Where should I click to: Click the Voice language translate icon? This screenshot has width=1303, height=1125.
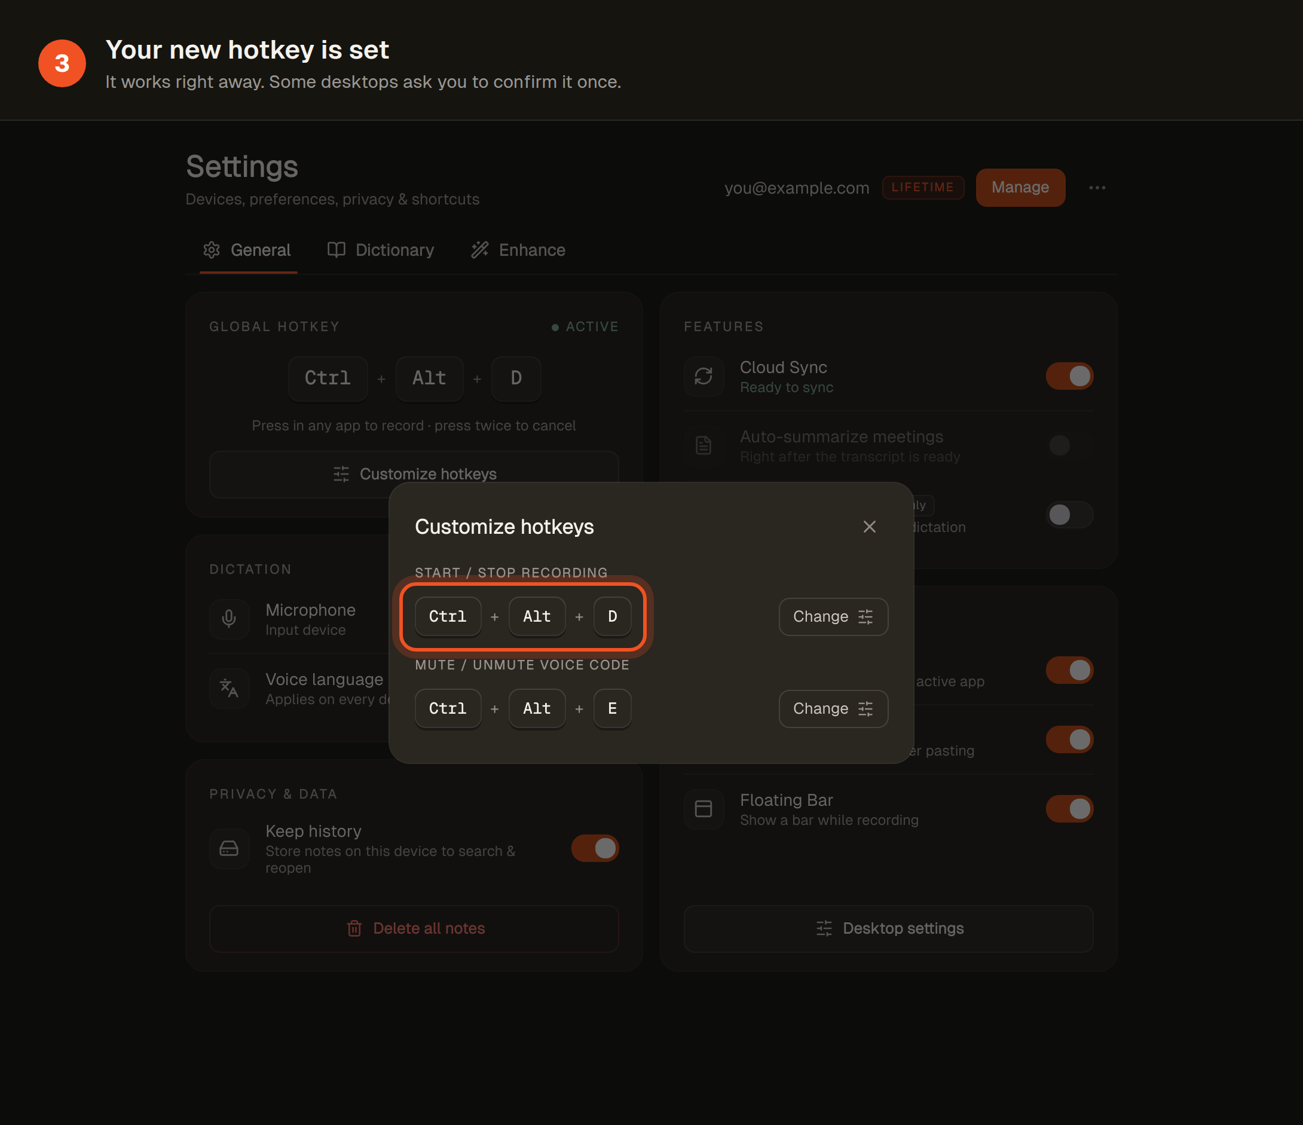tap(230, 688)
